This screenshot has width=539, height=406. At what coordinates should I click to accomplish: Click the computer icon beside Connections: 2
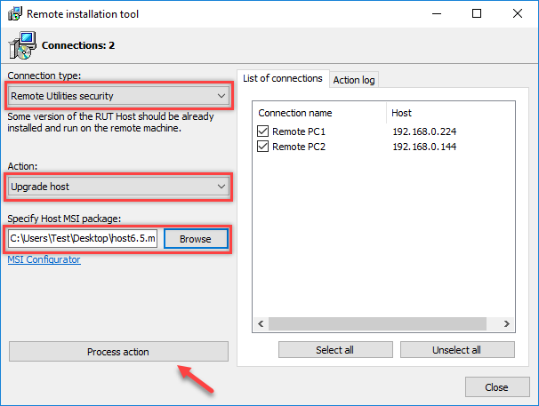point(23,44)
